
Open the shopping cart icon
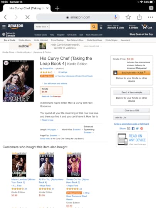pos(147,27)
